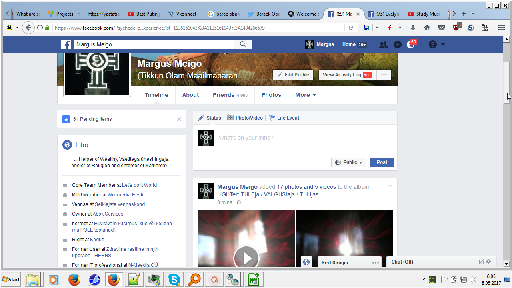Screen dimensions: 512x288
Task: Open the Facebook account dropdown arrow
Action: pos(443,44)
